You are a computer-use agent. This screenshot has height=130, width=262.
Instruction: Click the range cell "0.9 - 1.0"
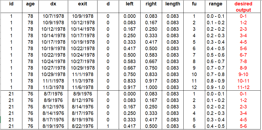pos(215,87)
